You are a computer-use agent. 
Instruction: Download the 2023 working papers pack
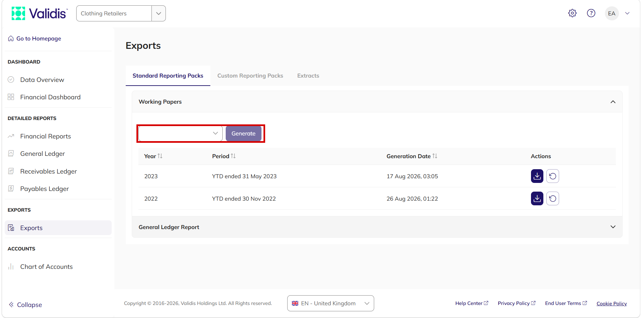pyautogui.click(x=537, y=176)
